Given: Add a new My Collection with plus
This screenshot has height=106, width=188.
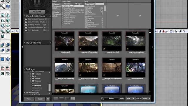Looking at the screenshot, I should tap(50, 43).
